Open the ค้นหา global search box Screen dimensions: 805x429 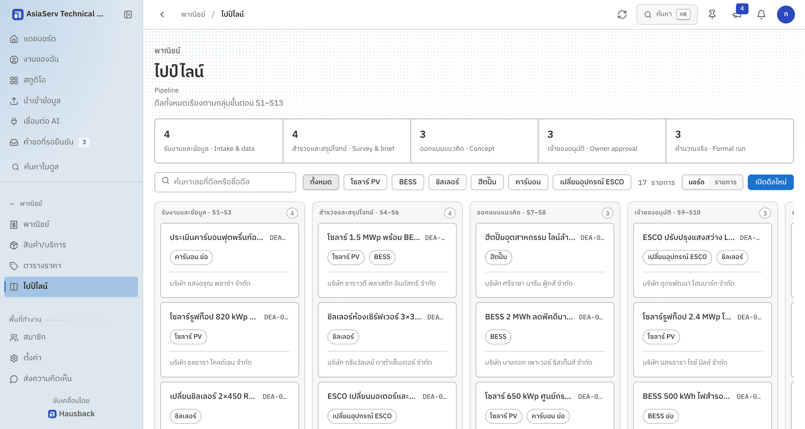coord(667,14)
